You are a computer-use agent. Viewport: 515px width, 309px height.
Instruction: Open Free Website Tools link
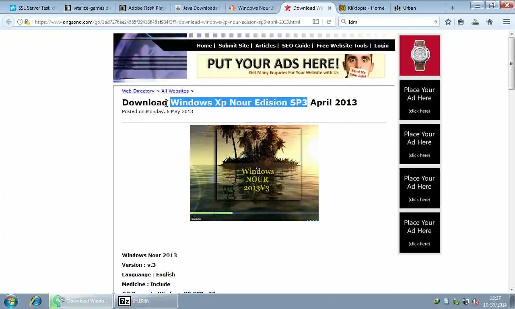[342, 45]
